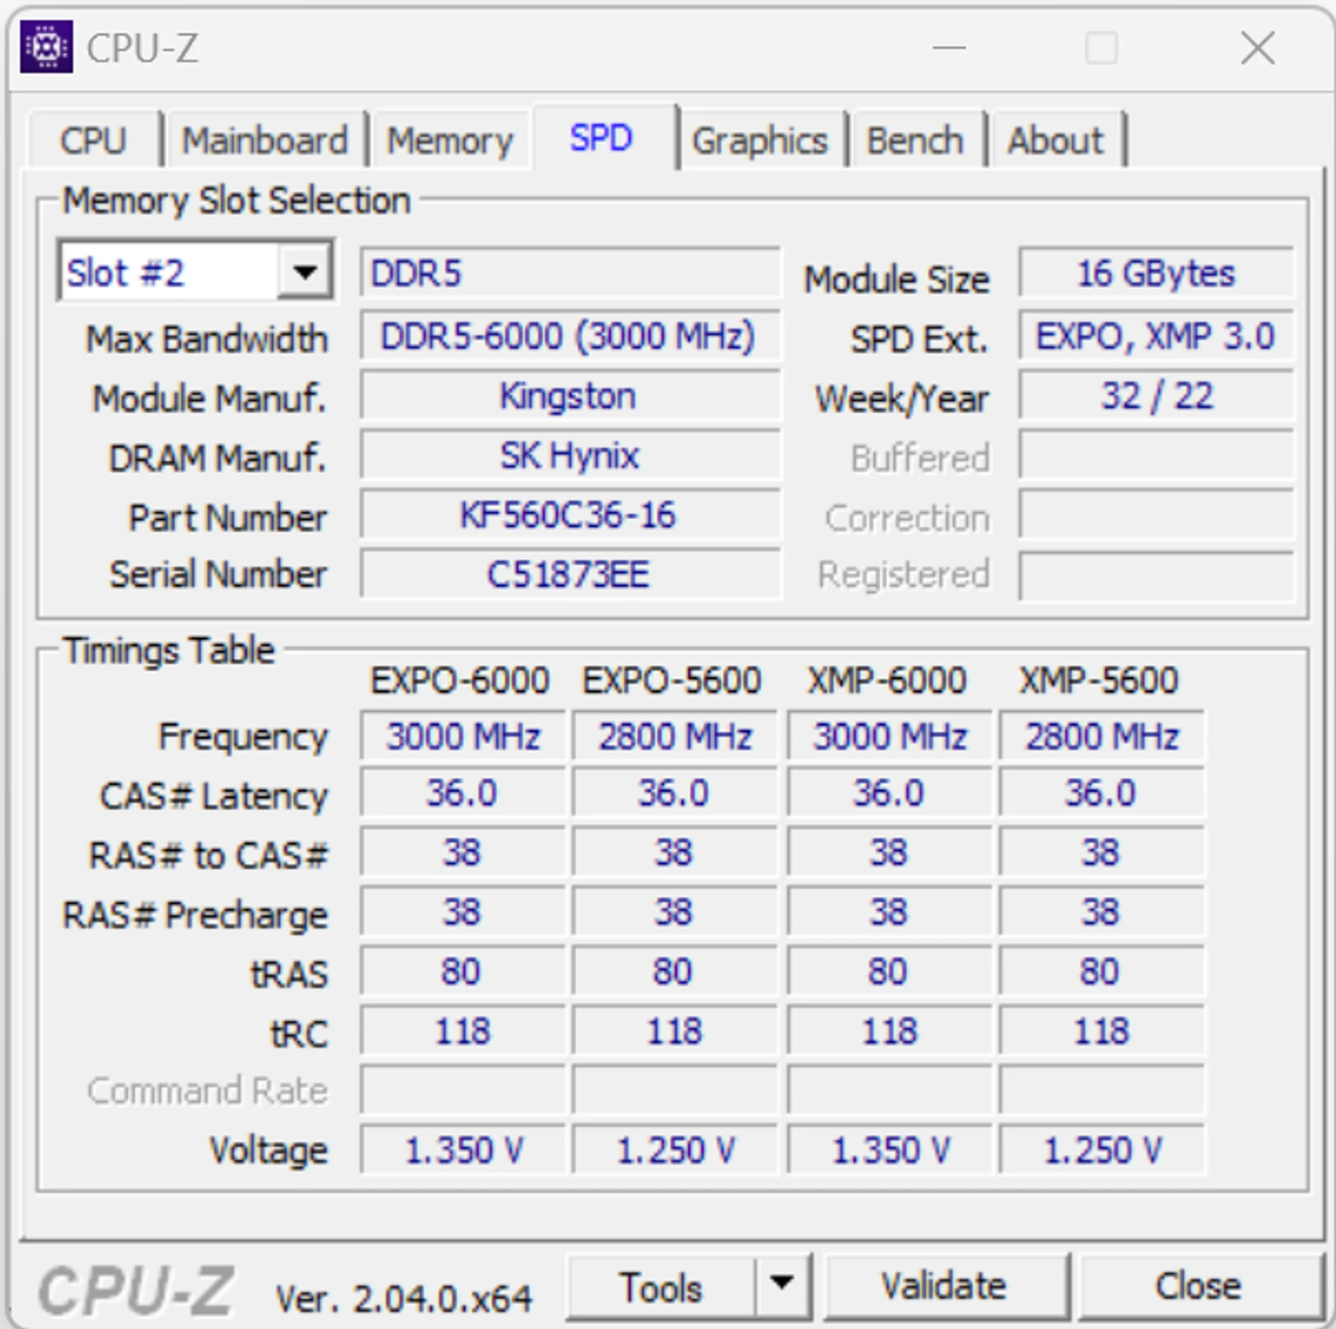Click XMP-6000 RAS# Precharge 38 cell
The width and height of the screenshot is (1336, 1329).
tap(890, 912)
